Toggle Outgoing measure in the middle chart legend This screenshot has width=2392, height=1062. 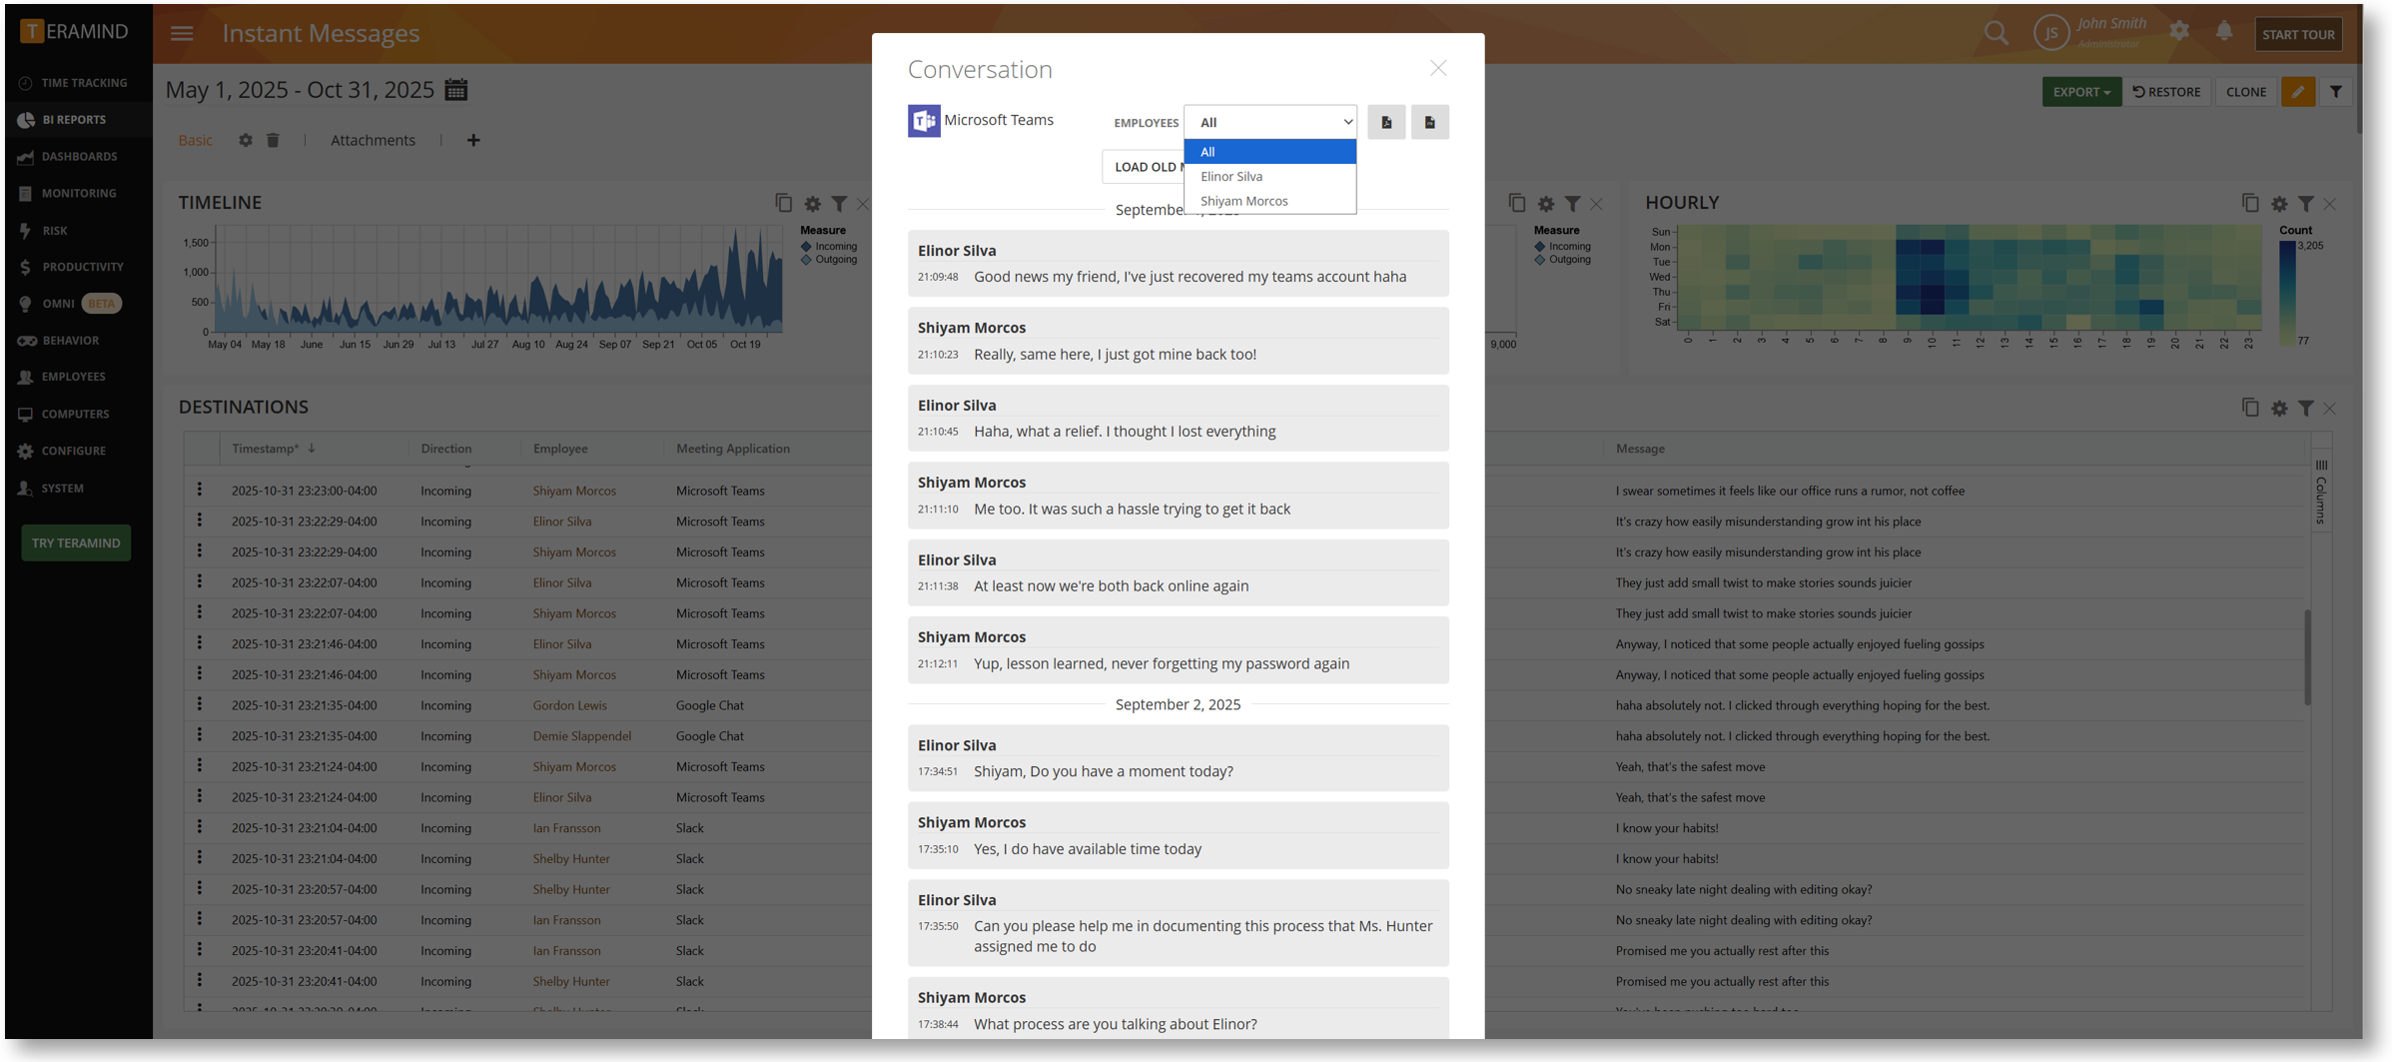click(1568, 260)
